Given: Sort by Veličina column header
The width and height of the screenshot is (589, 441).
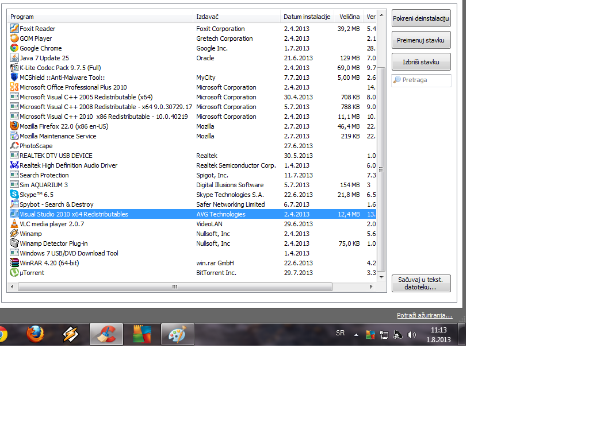Looking at the screenshot, I should pos(349,17).
